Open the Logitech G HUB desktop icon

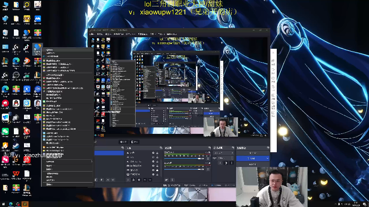click(16, 48)
